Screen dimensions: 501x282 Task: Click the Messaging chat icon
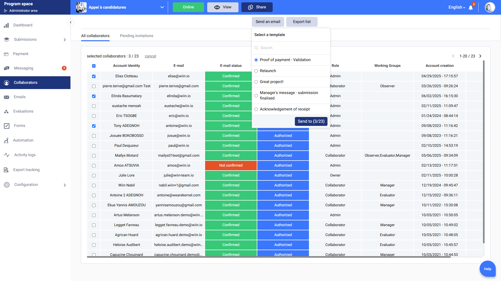tap(7, 68)
